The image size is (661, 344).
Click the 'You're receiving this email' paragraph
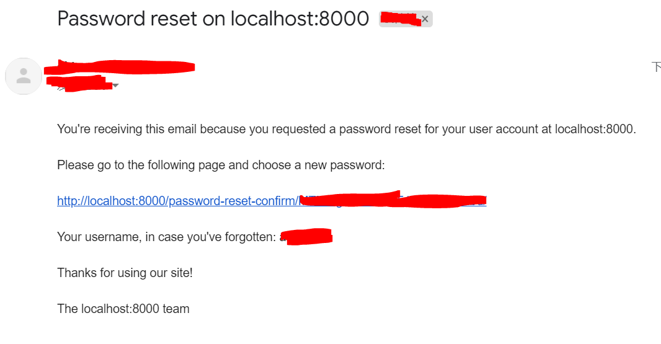(186, 130)
